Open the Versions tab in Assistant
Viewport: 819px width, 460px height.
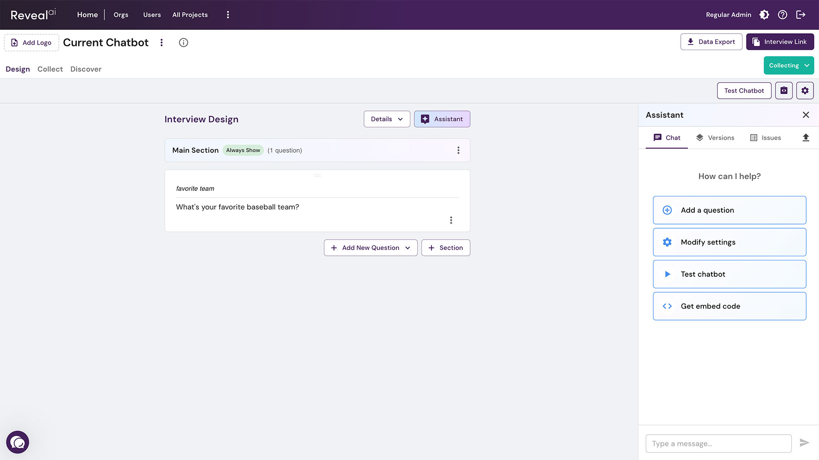[715, 137]
